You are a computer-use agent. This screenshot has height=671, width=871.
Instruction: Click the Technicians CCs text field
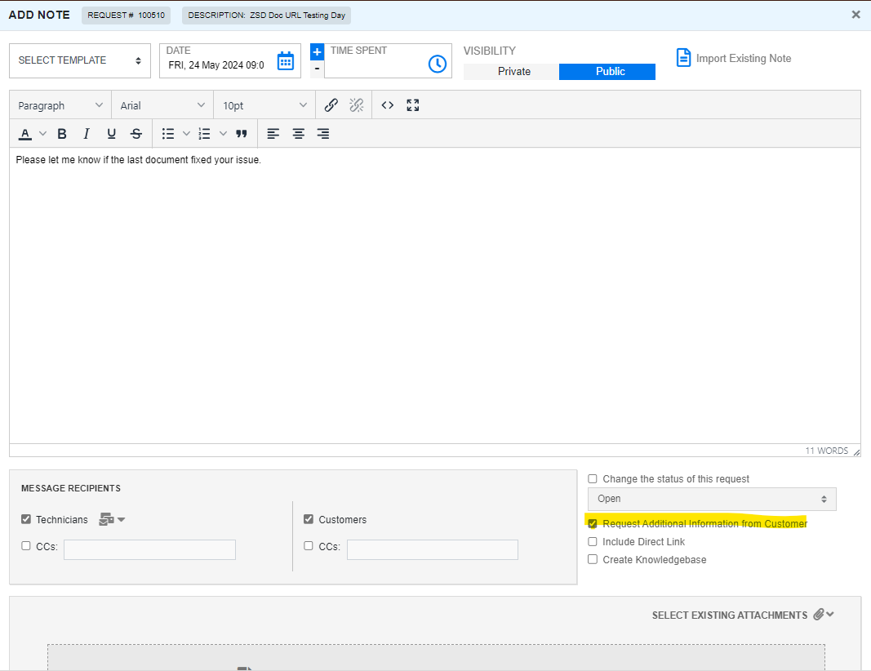tap(149, 549)
